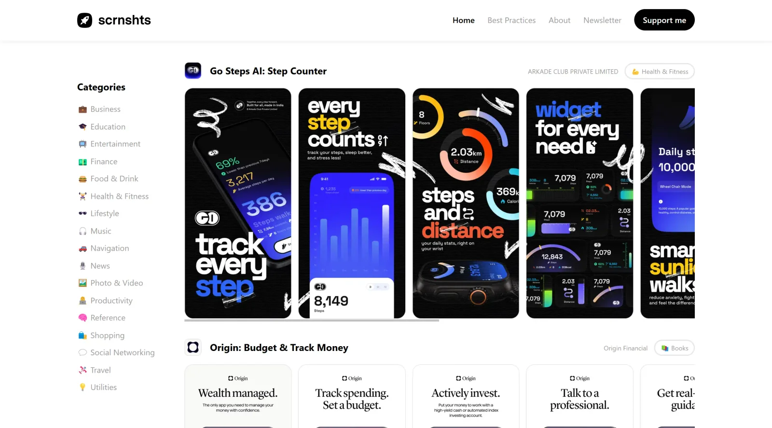Image resolution: width=772 pixels, height=428 pixels.
Task: Select the Shopping bags category icon
Action: tap(83, 336)
